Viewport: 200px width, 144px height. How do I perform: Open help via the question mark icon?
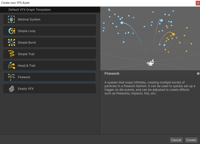[198, 74]
